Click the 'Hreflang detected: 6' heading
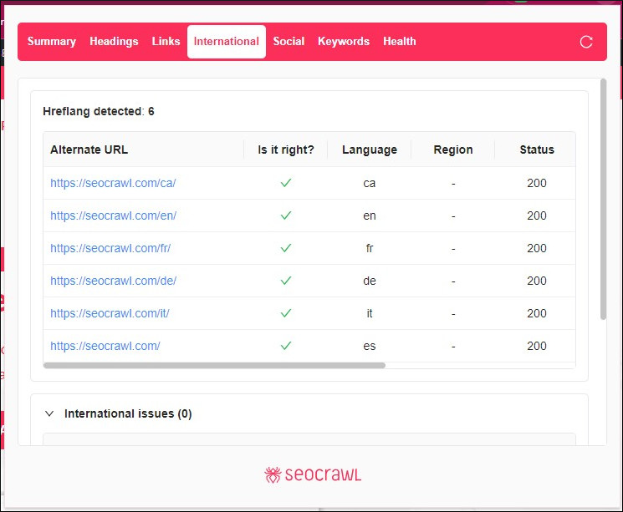Image resolution: width=623 pixels, height=512 pixels. pos(99,111)
